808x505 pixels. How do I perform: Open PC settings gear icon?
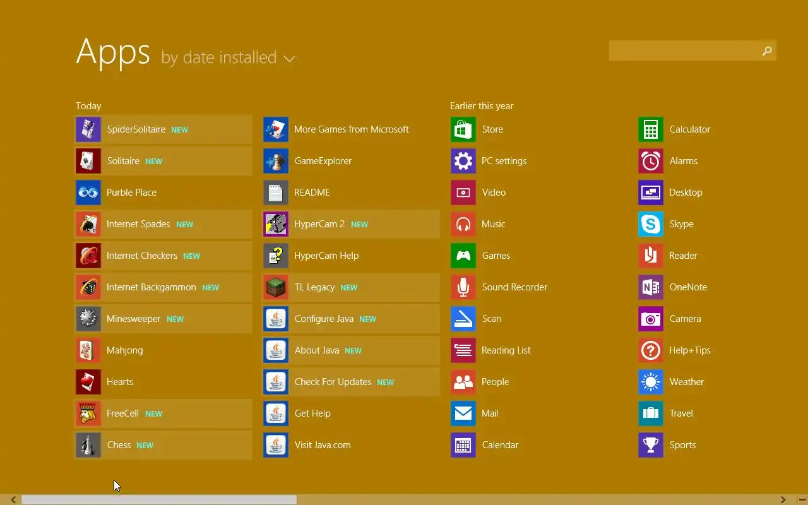463,161
